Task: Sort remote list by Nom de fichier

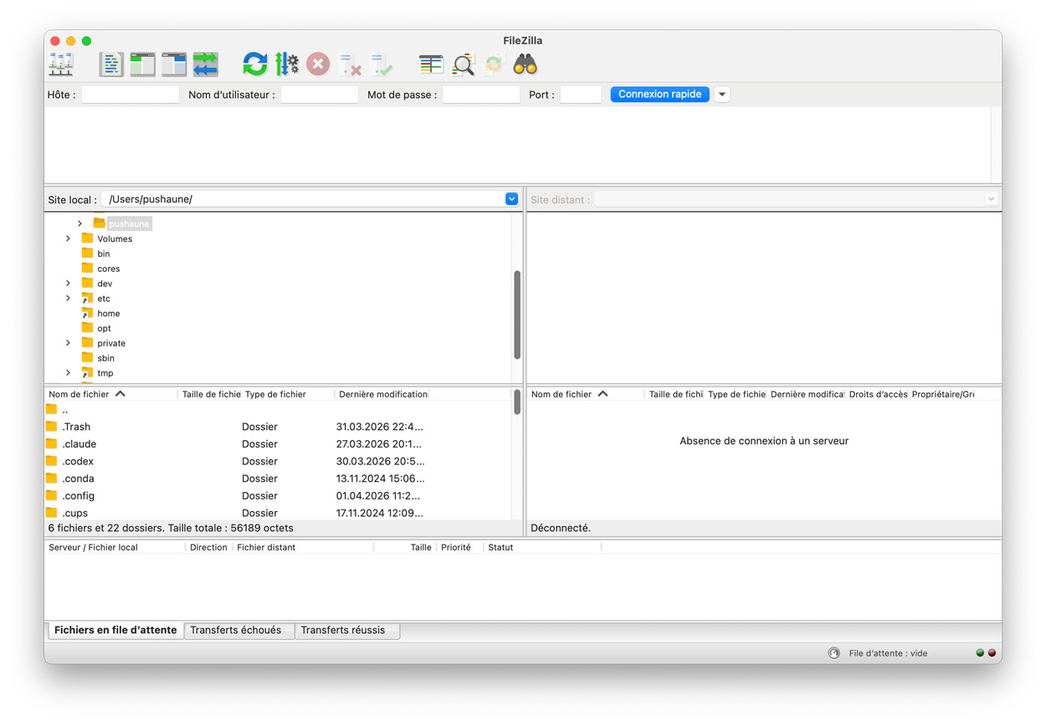Action: click(586, 394)
